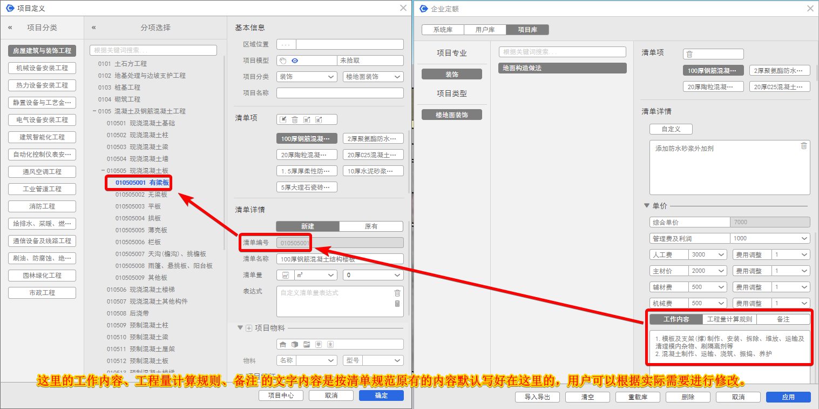The image size is (819, 409).
Task: Click the 区域位置 ellipsis browse button
Action: tap(286, 44)
